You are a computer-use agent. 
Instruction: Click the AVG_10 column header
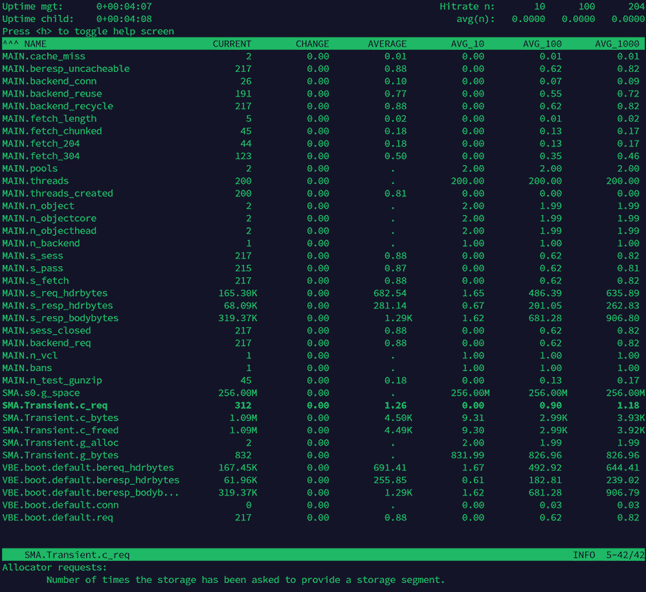tap(467, 44)
